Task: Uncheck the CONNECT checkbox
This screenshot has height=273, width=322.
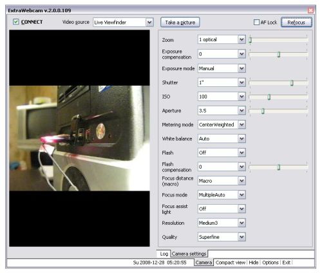Action: point(16,22)
